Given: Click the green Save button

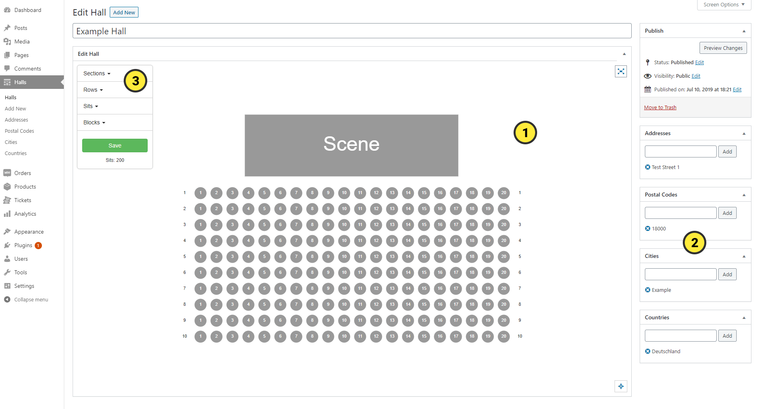Looking at the screenshot, I should 115,146.
